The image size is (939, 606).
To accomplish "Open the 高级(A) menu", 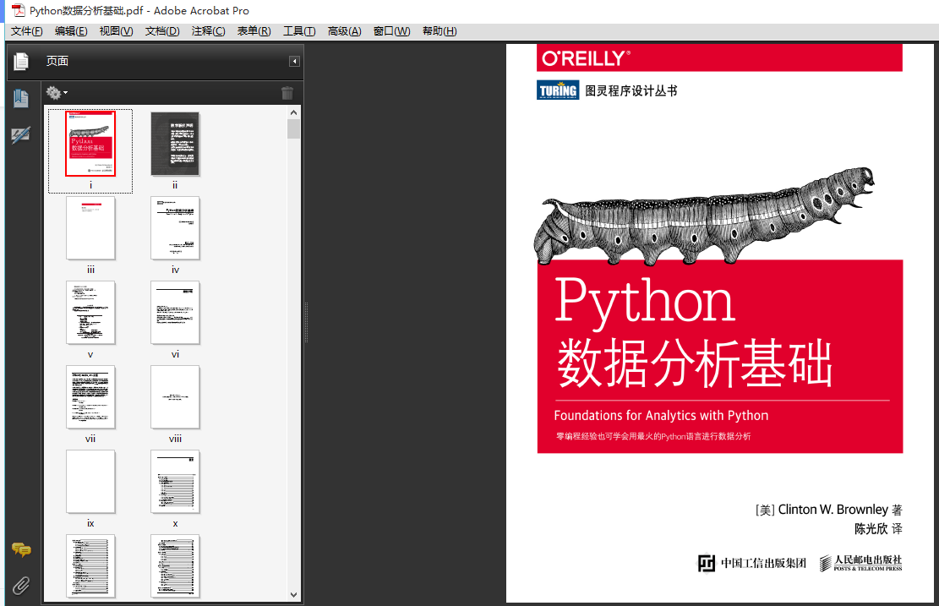I will [x=344, y=31].
